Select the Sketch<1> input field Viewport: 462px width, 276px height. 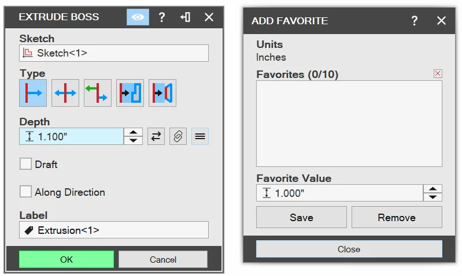(x=114, y=53)
